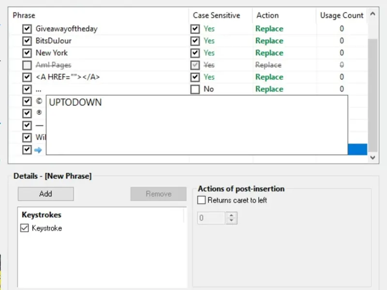Viewport: 387px width, 290px height.
Task: Click the Action column header
Action: click(x=268, y=15)
